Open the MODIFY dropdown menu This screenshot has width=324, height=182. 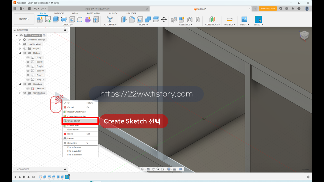pos(144,25)
